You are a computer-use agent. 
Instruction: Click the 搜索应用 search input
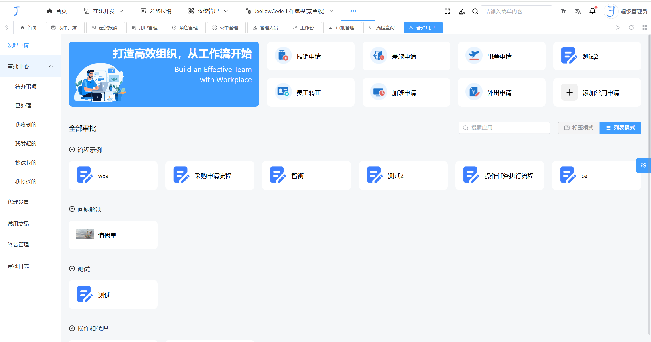(x=504, y=127)
